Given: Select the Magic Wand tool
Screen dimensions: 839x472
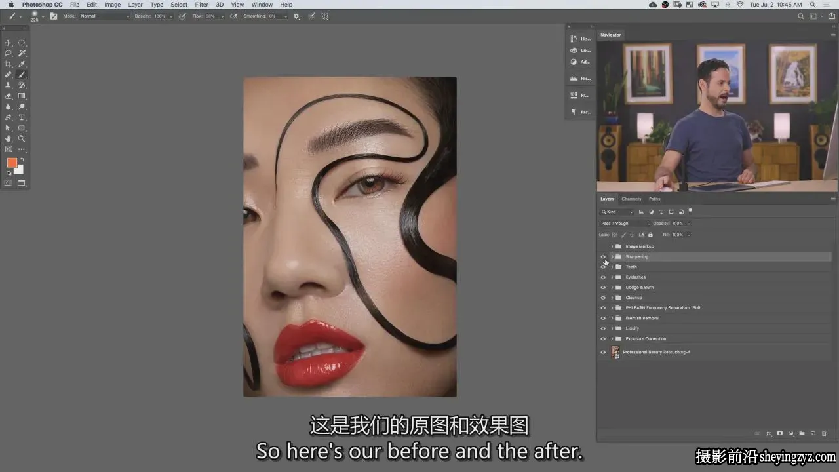Looking at the screenshot, I should pos(22,53).
